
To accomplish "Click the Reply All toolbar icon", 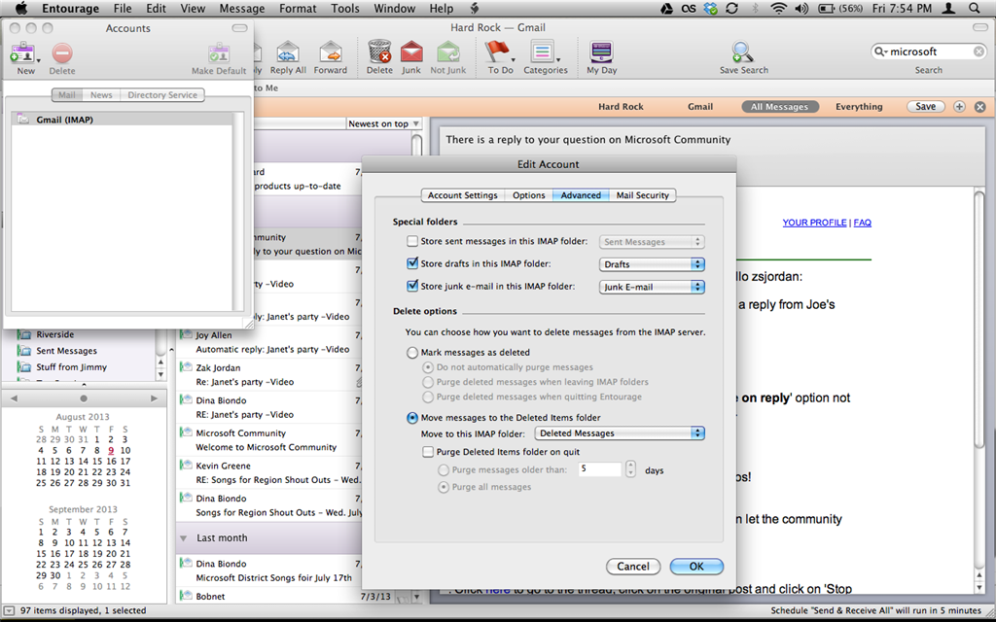I will pos(288,52).
